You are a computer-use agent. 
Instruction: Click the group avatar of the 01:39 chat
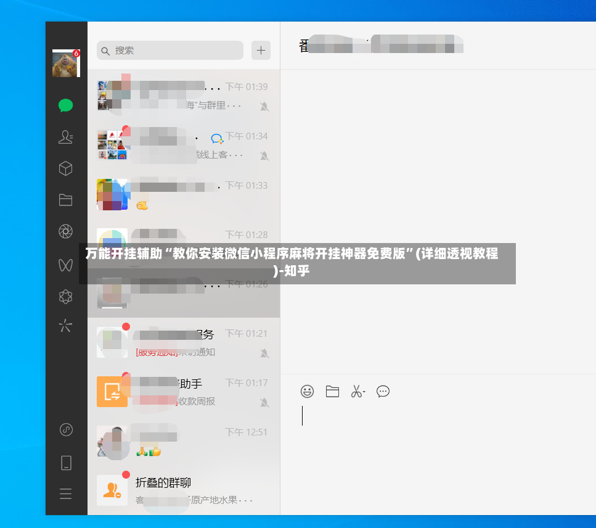click(112, 96)
